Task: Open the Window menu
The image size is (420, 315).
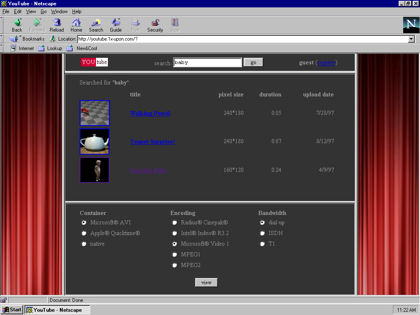Action: (x=59, y=11)
